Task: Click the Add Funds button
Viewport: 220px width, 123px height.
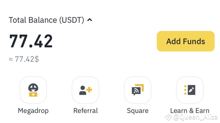Action: [x=185, y=41]
